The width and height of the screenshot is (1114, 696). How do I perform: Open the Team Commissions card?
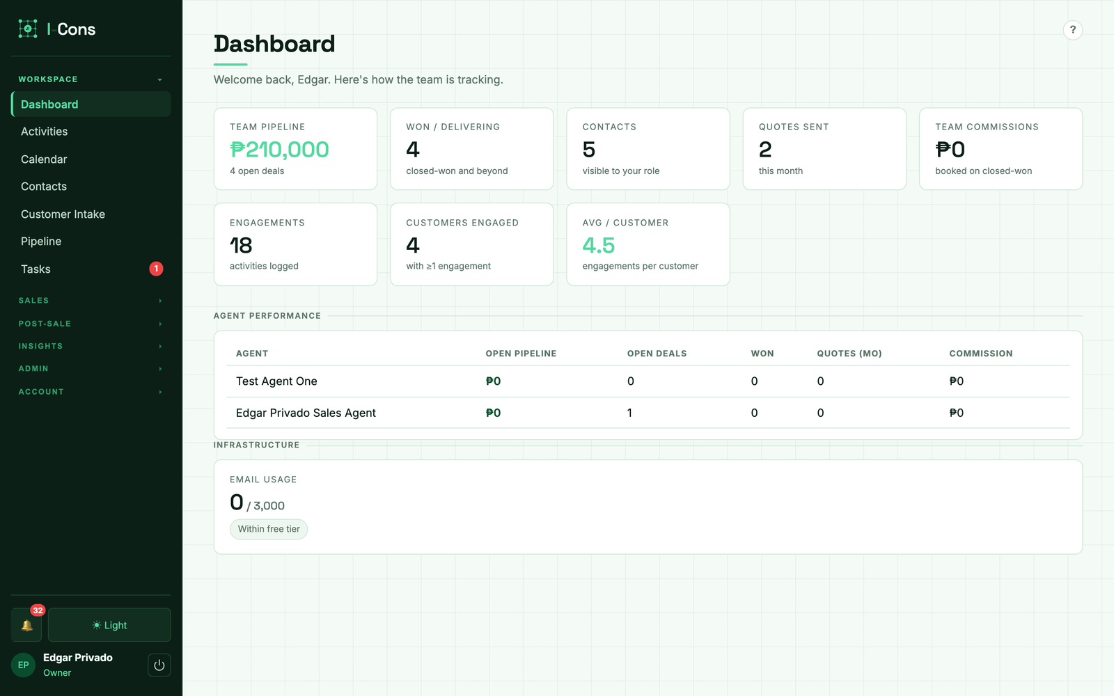[1001, 149]
